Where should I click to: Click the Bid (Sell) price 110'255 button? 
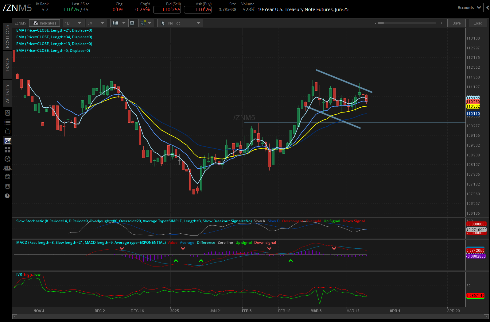click(167, 10)
